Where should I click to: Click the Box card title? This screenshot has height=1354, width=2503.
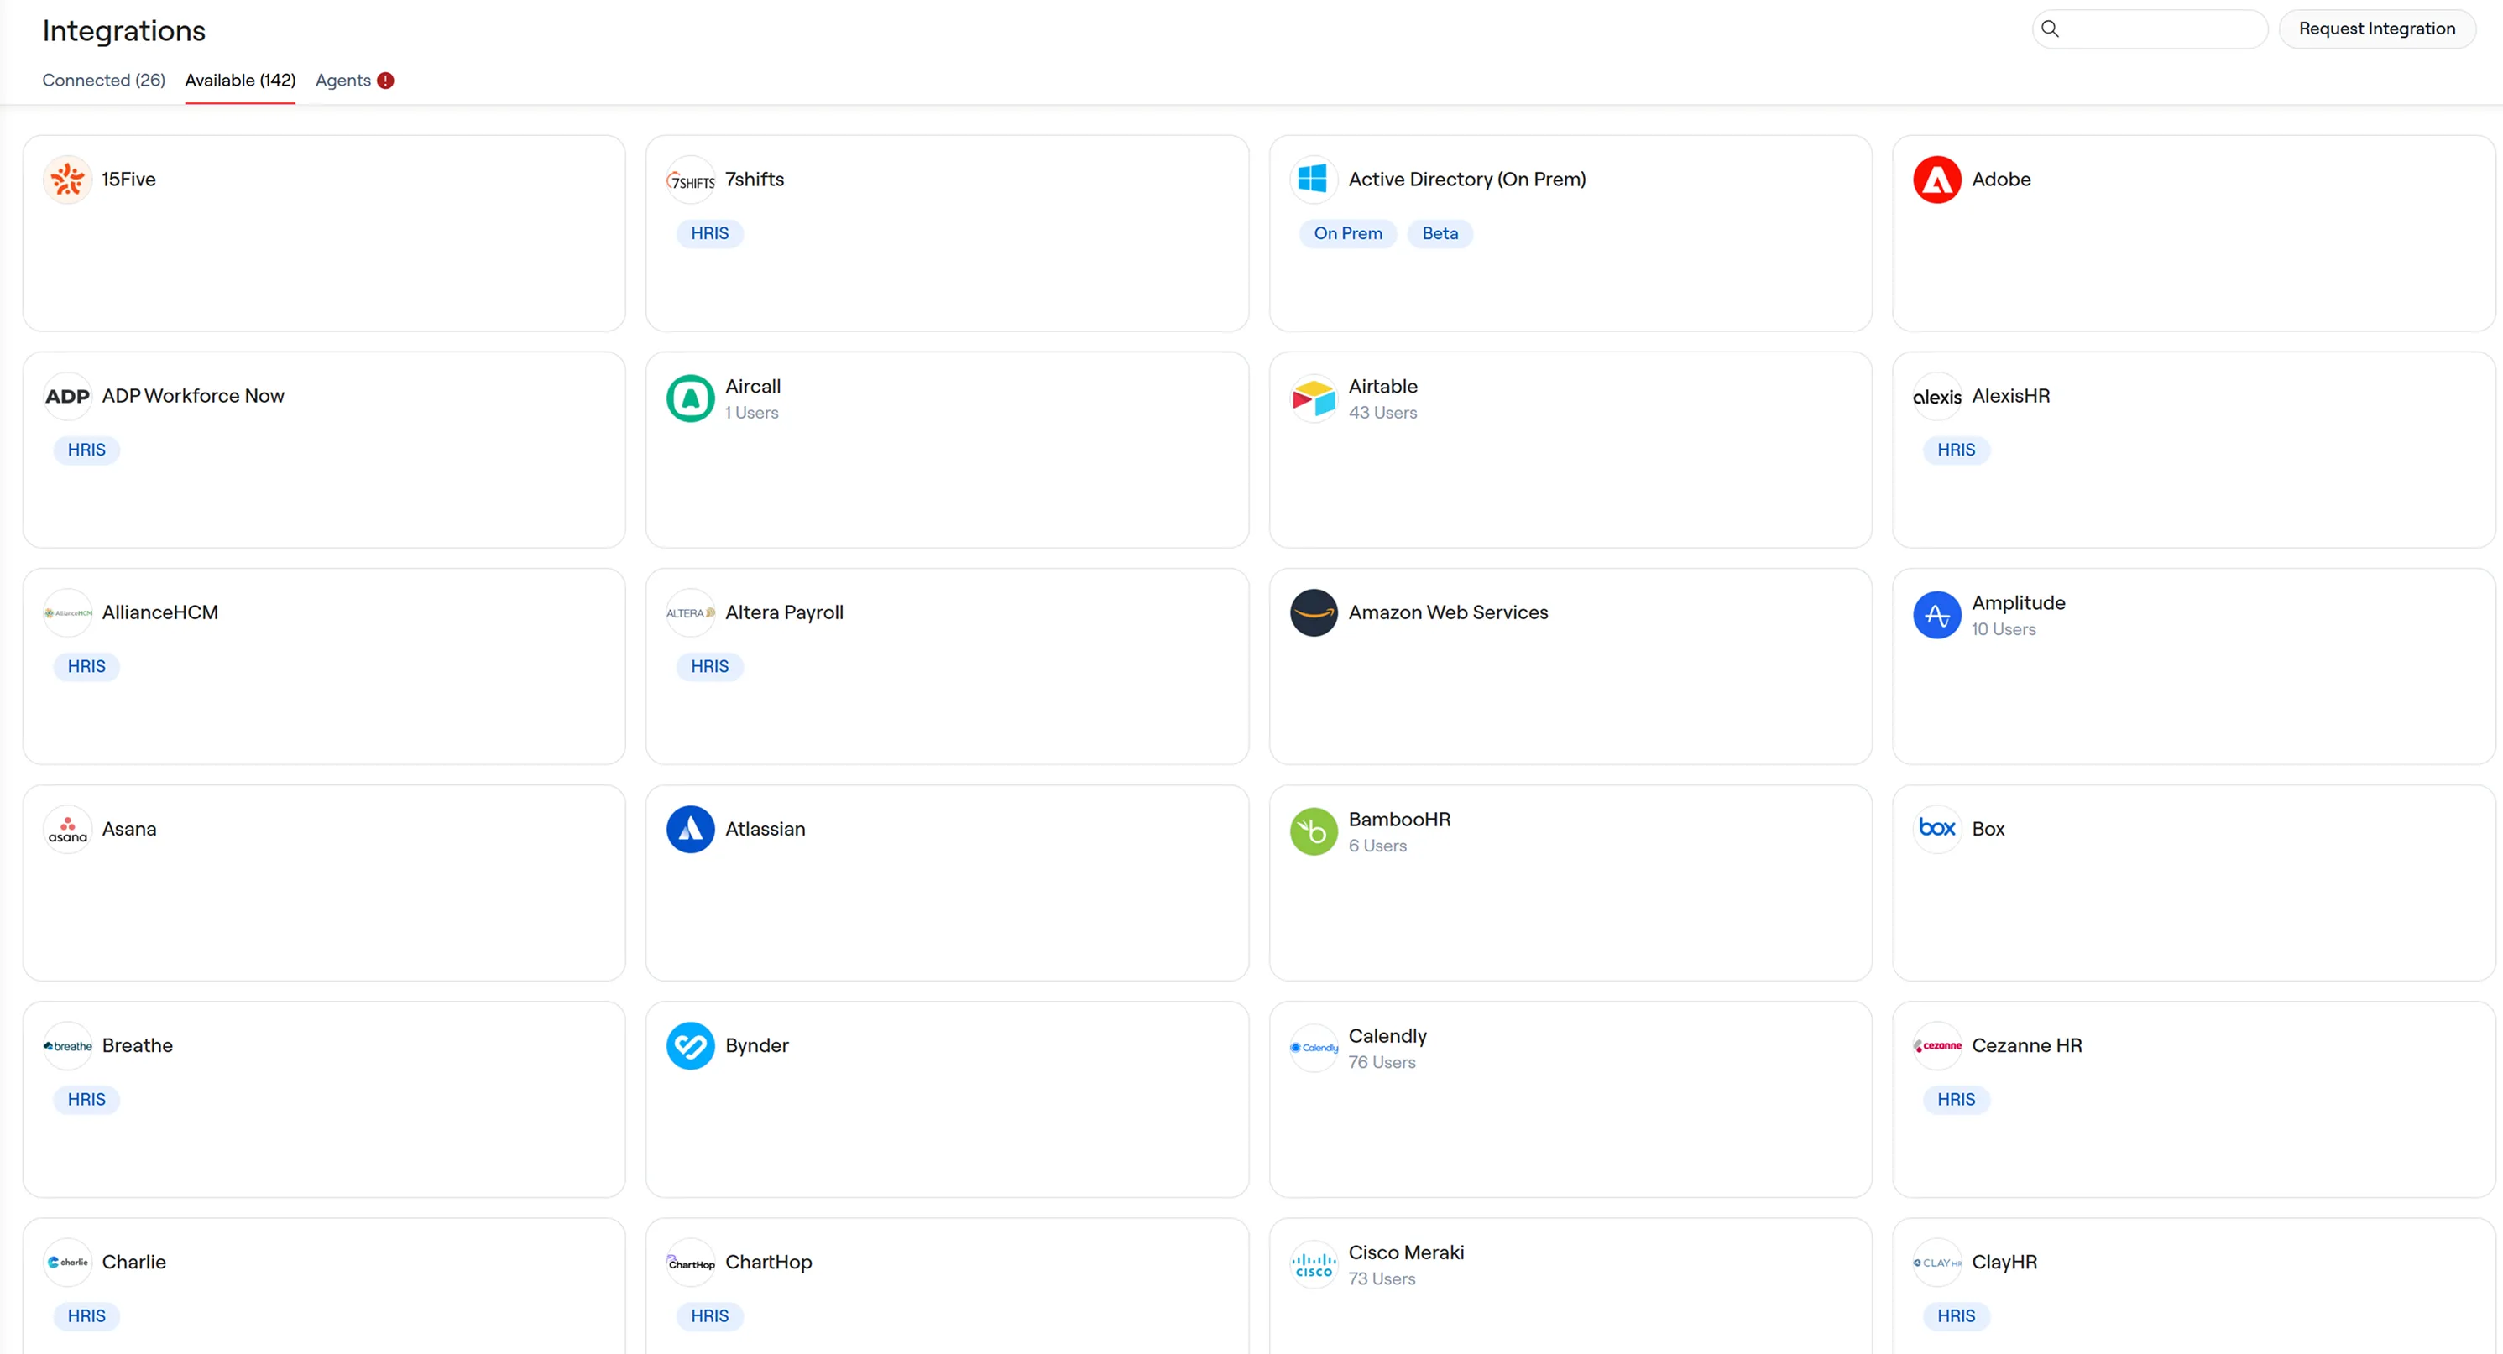click(x=1988, y=830)
